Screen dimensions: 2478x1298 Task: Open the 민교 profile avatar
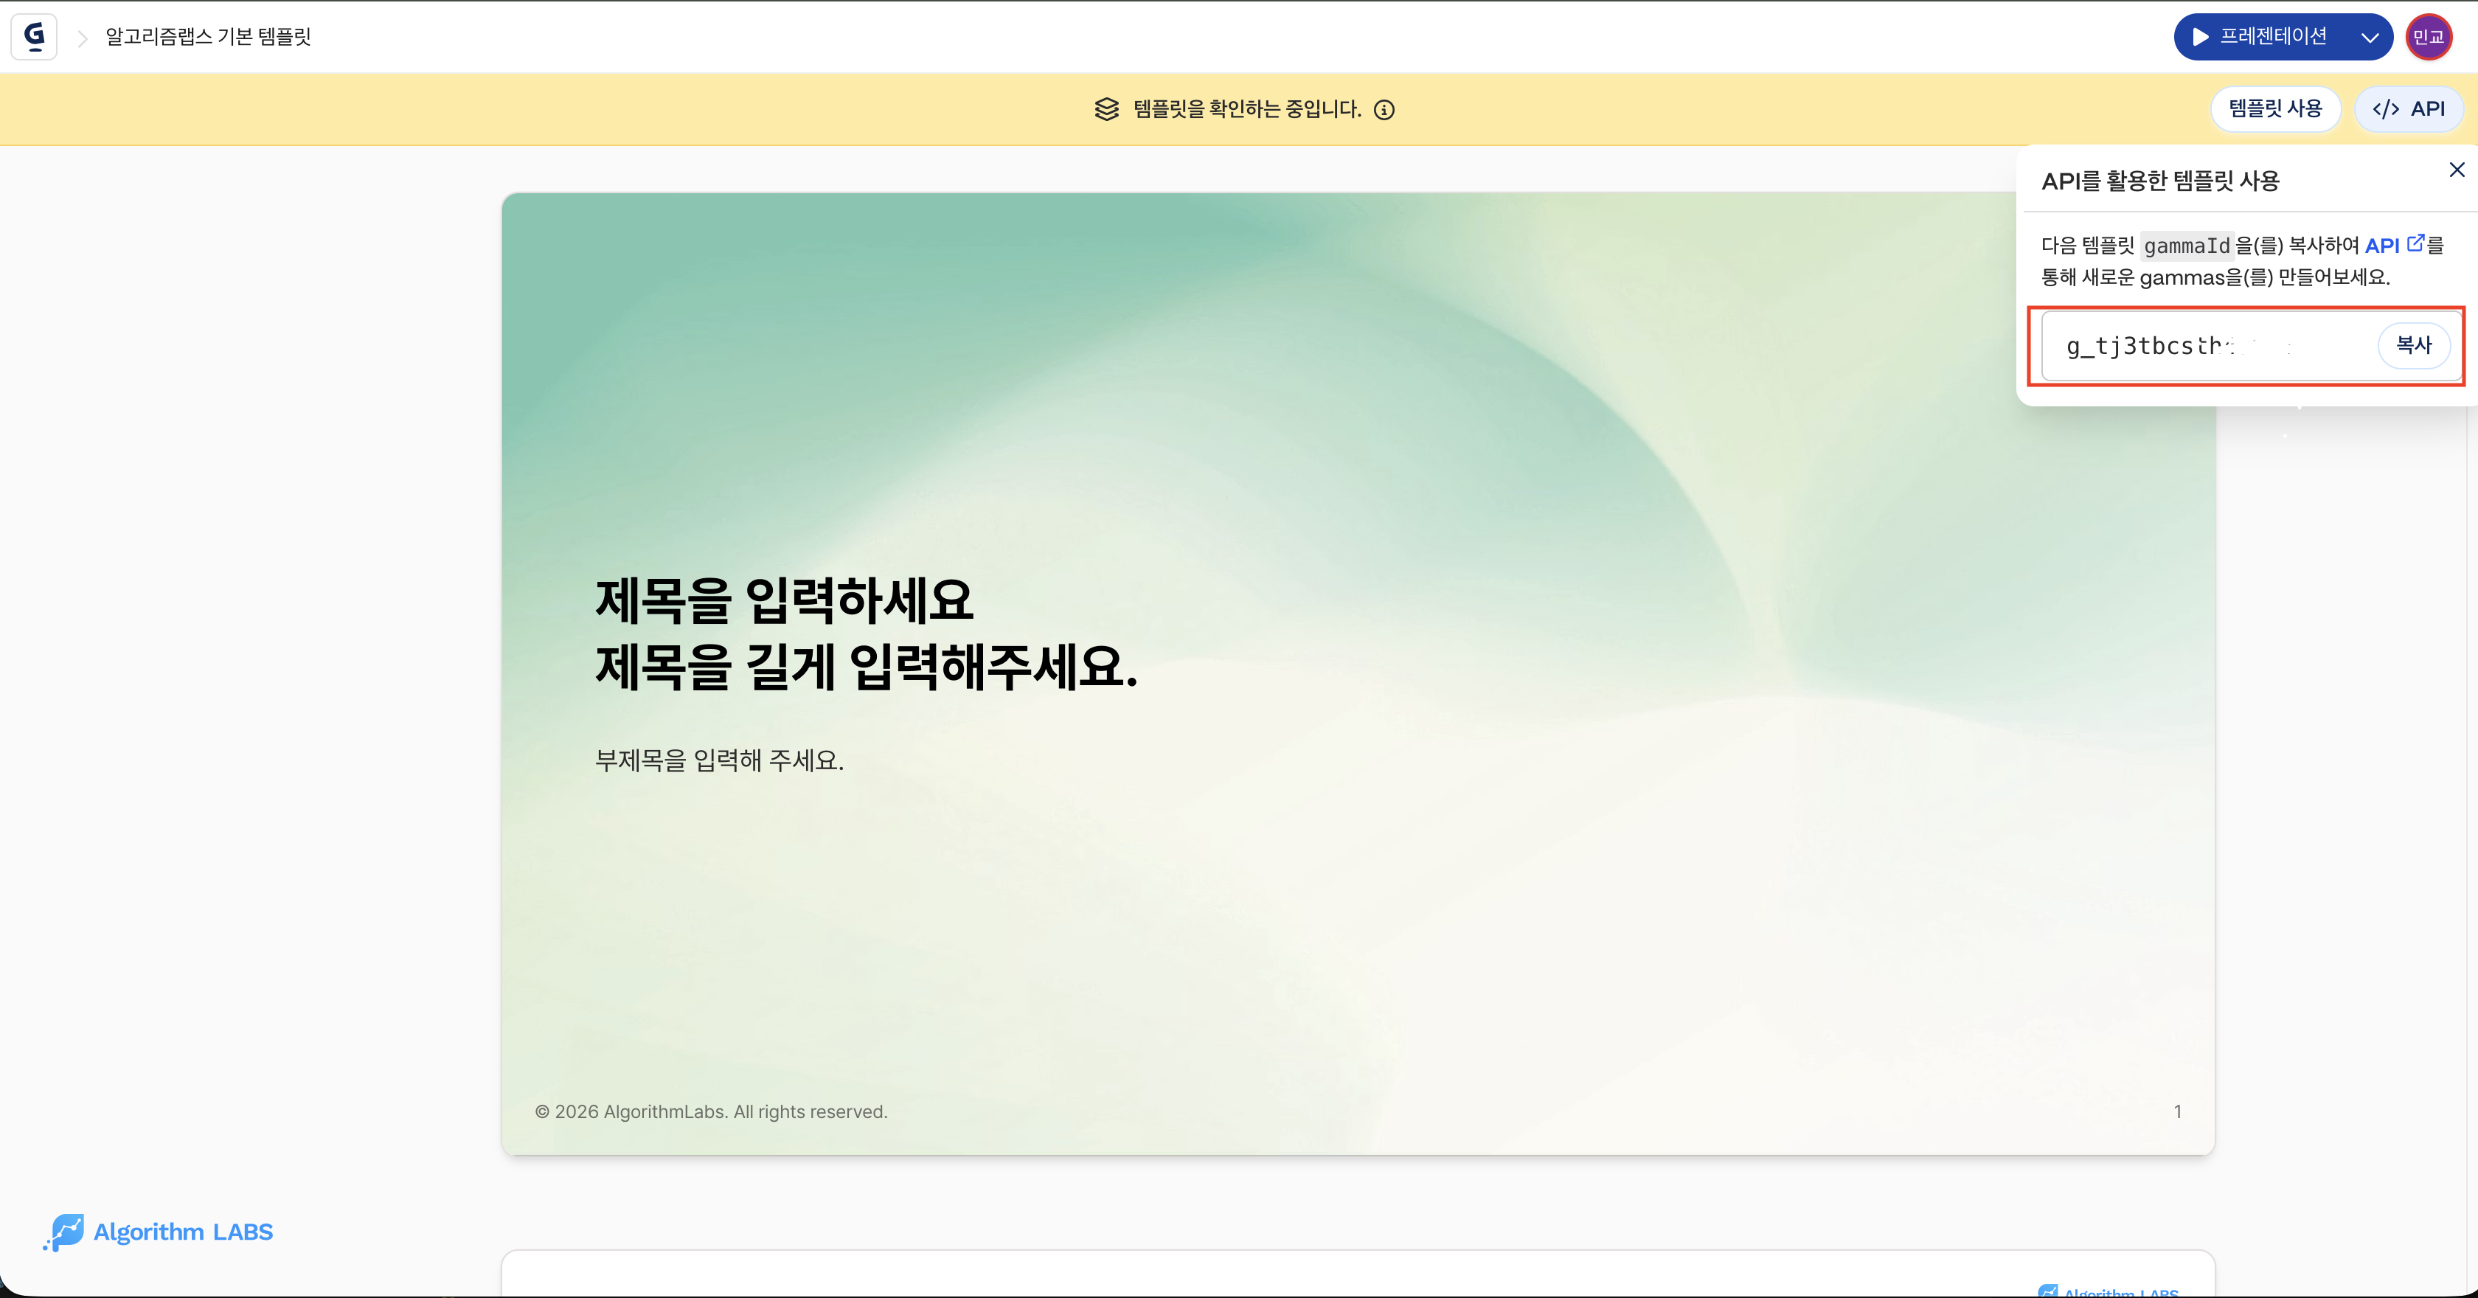2430,37
